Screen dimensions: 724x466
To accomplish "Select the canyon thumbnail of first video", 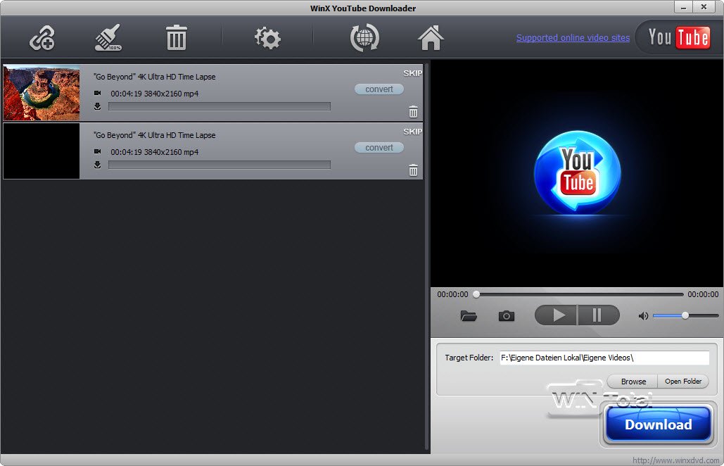I will click(x=42, y=93).
